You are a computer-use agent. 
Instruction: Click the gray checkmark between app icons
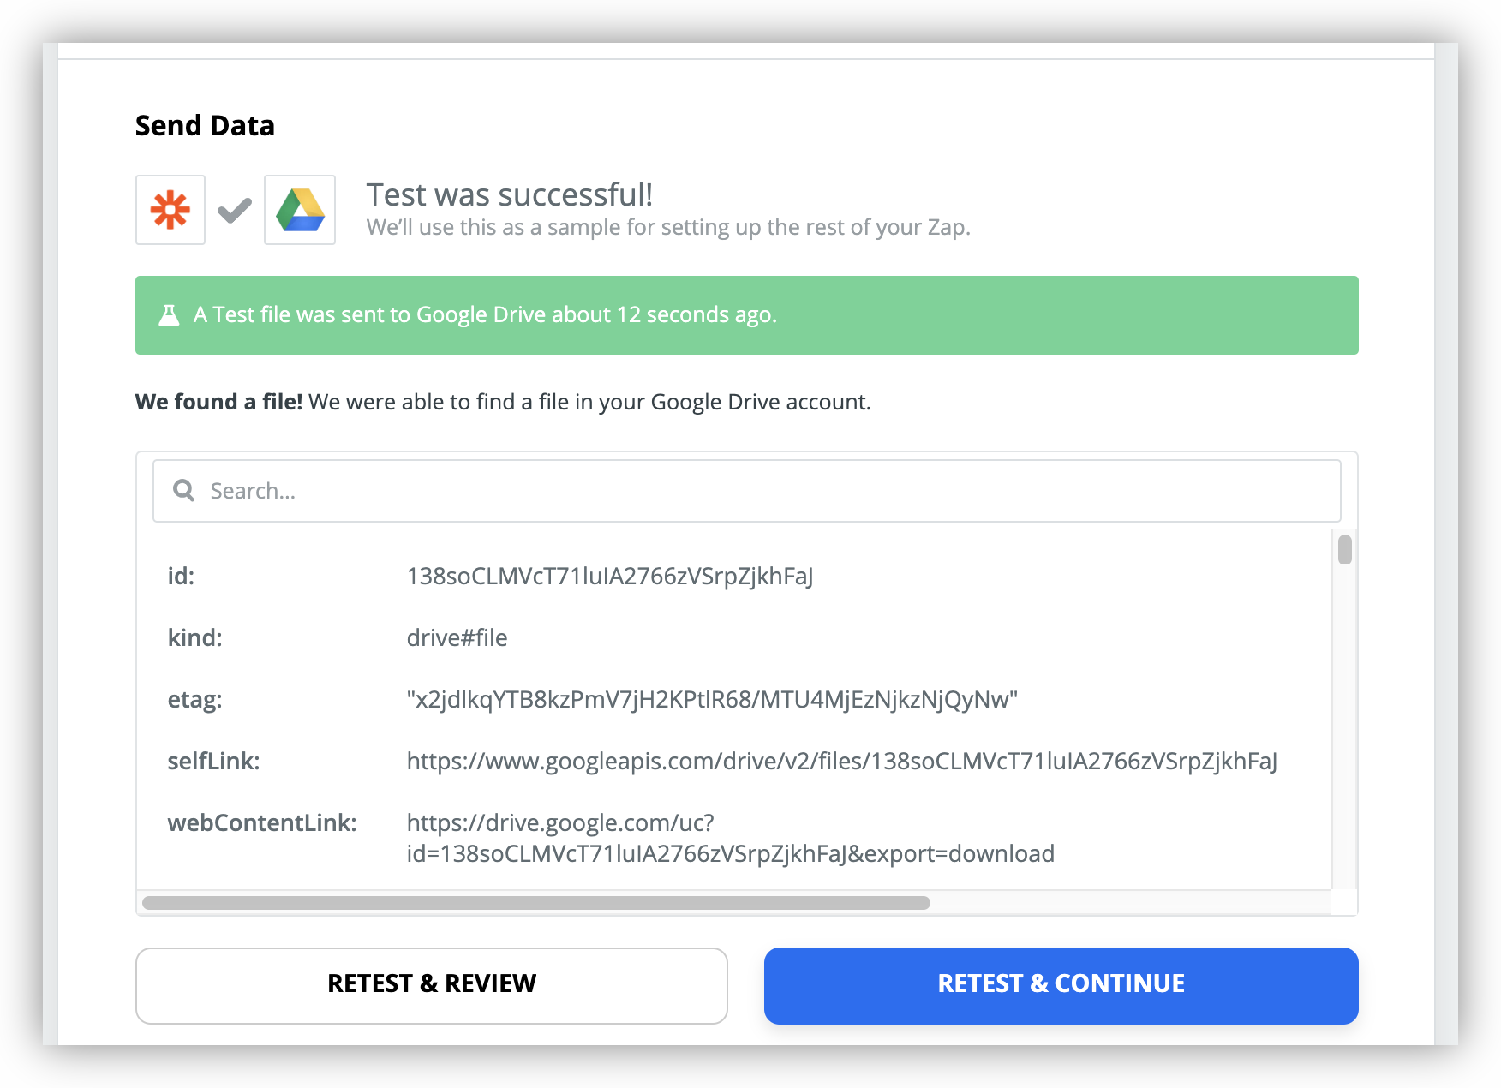click(234, 210)
